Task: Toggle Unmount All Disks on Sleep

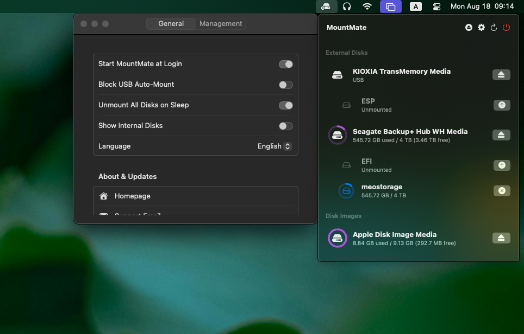Action: pyautogui.click(x=286, y=105)
